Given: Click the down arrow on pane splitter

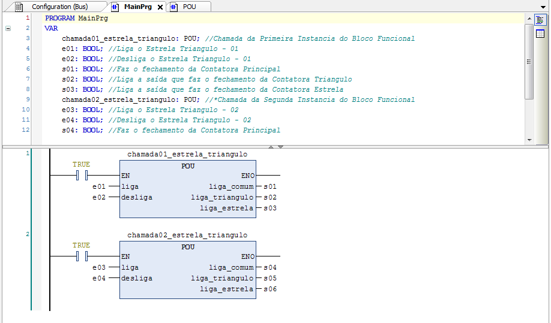Looking at the screenshot, I should 280,146.
